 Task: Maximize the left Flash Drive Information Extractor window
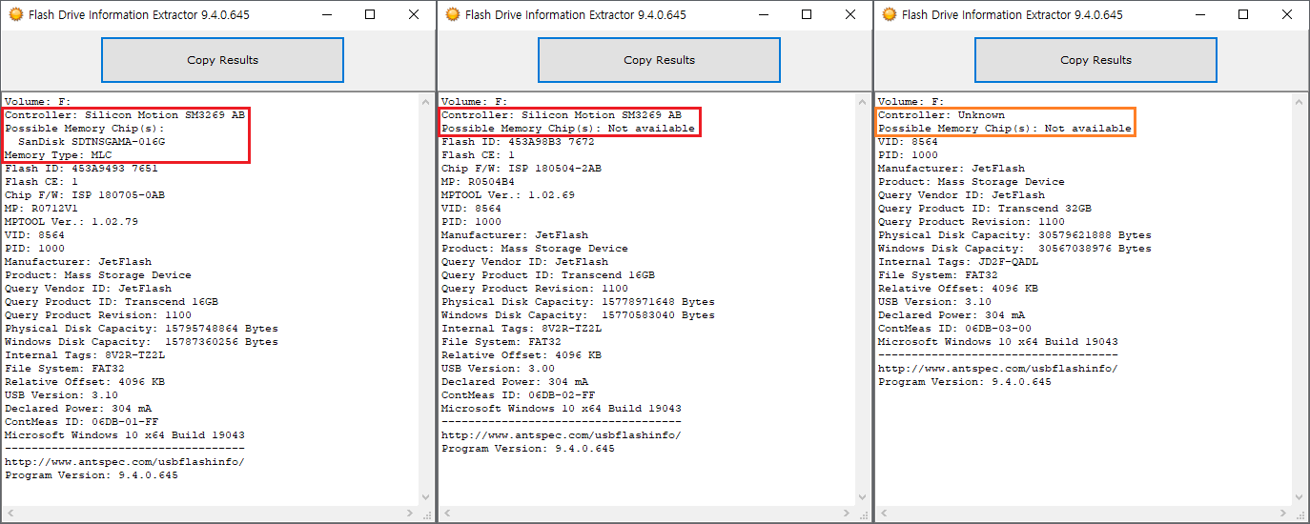pyautogui.click(x=370, y=14)
